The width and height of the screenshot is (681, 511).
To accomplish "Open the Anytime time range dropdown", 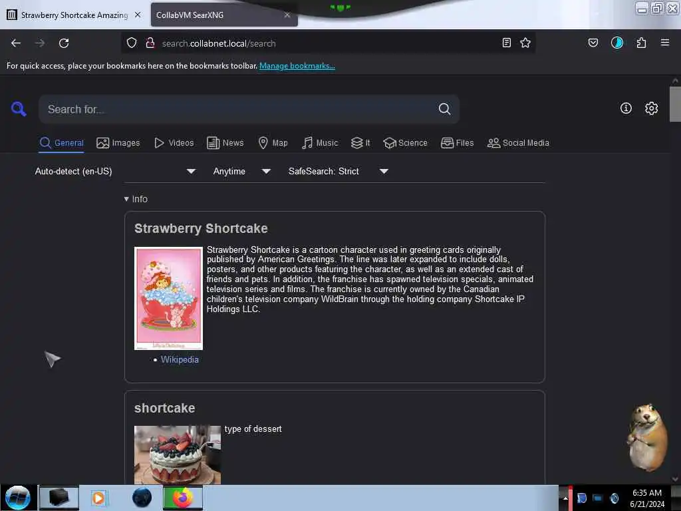I will click(242, 171).
